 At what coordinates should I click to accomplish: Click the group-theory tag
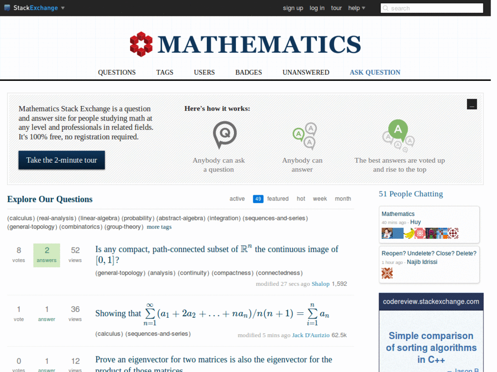(124, 227)
